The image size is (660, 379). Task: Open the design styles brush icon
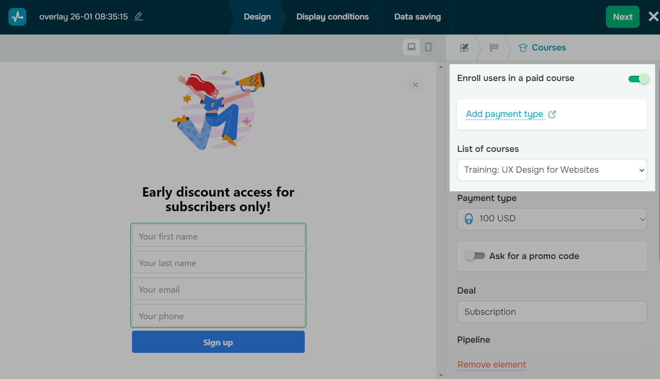click(x=464, y=48)
